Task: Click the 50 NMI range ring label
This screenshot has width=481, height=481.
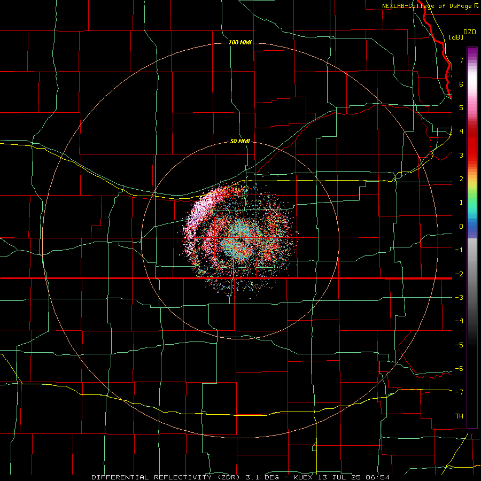Action: [x=240, y=141]
